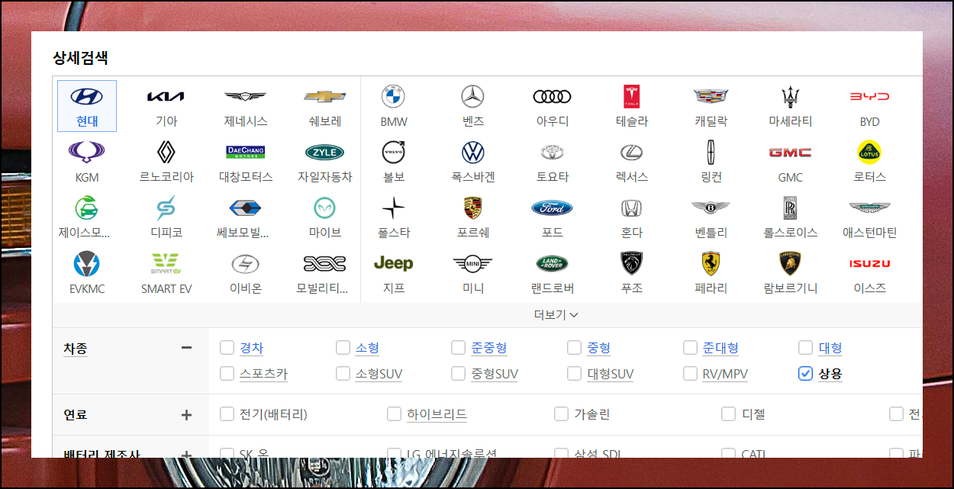
Task: Uncheck the 상용 checkbox
Action: pyautogui.click(x=805, y=374)
